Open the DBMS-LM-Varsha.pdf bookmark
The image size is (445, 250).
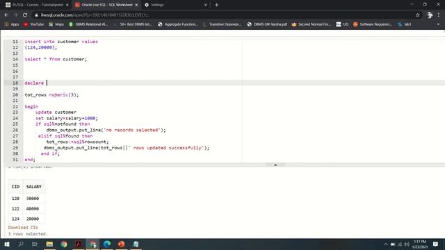point(267,24)
